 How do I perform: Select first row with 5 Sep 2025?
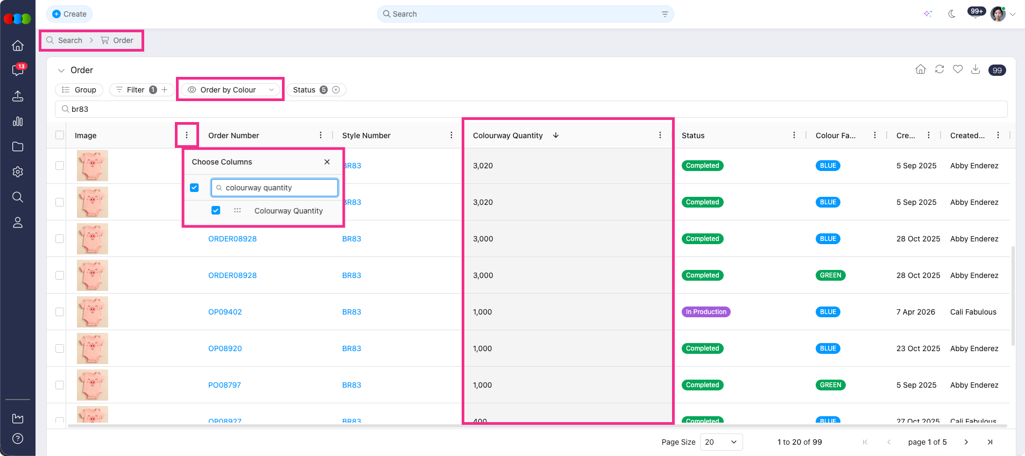[x=60, y=166]
